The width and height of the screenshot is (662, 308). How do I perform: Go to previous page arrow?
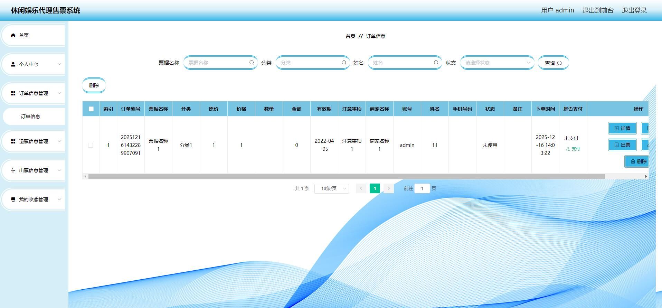[361, 188]
